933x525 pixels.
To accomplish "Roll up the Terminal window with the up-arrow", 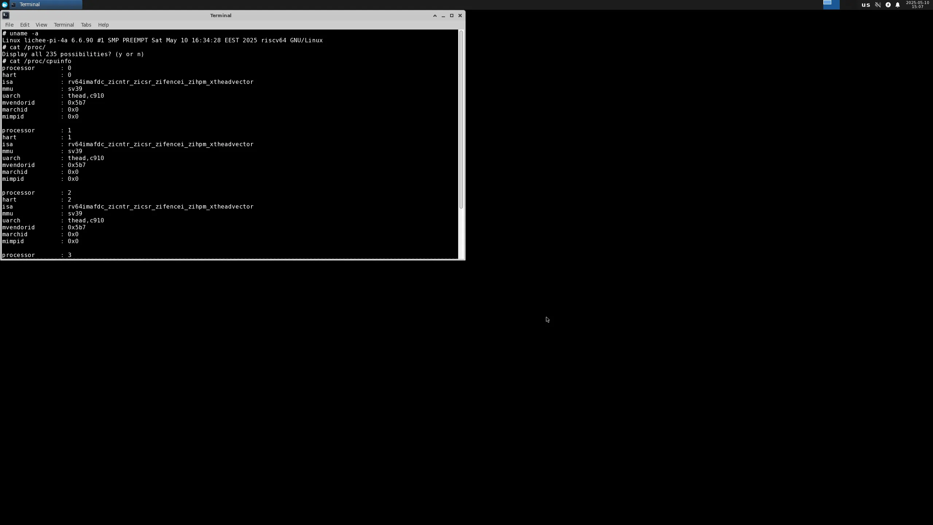I will pos(435,16).
